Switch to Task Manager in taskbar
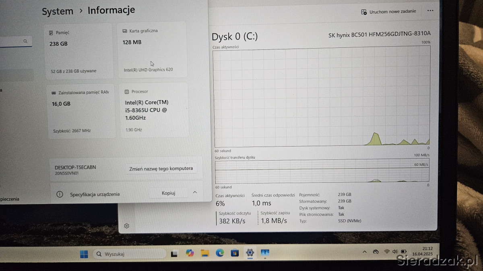The image size is (483, 271). point(265,253)
